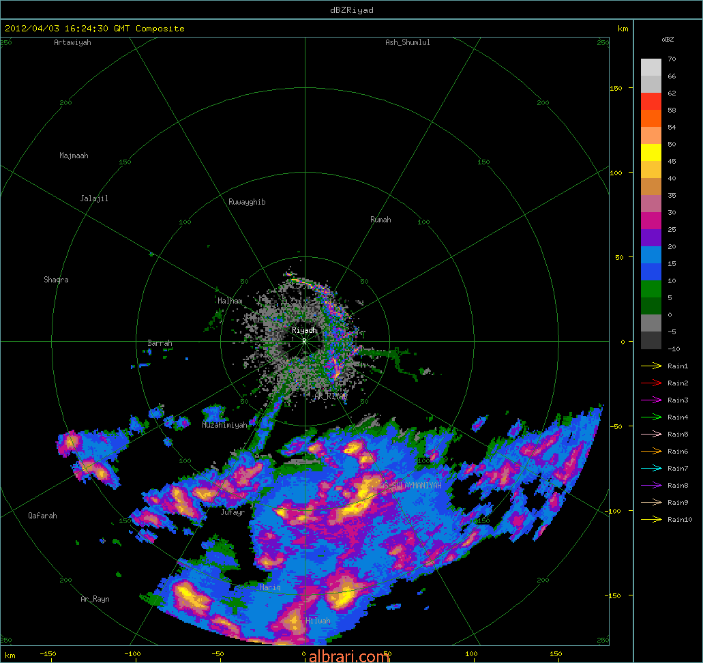
Task: Click the Rain10 arrow icon
Action: pyautogui.click(x=651, y=520)
